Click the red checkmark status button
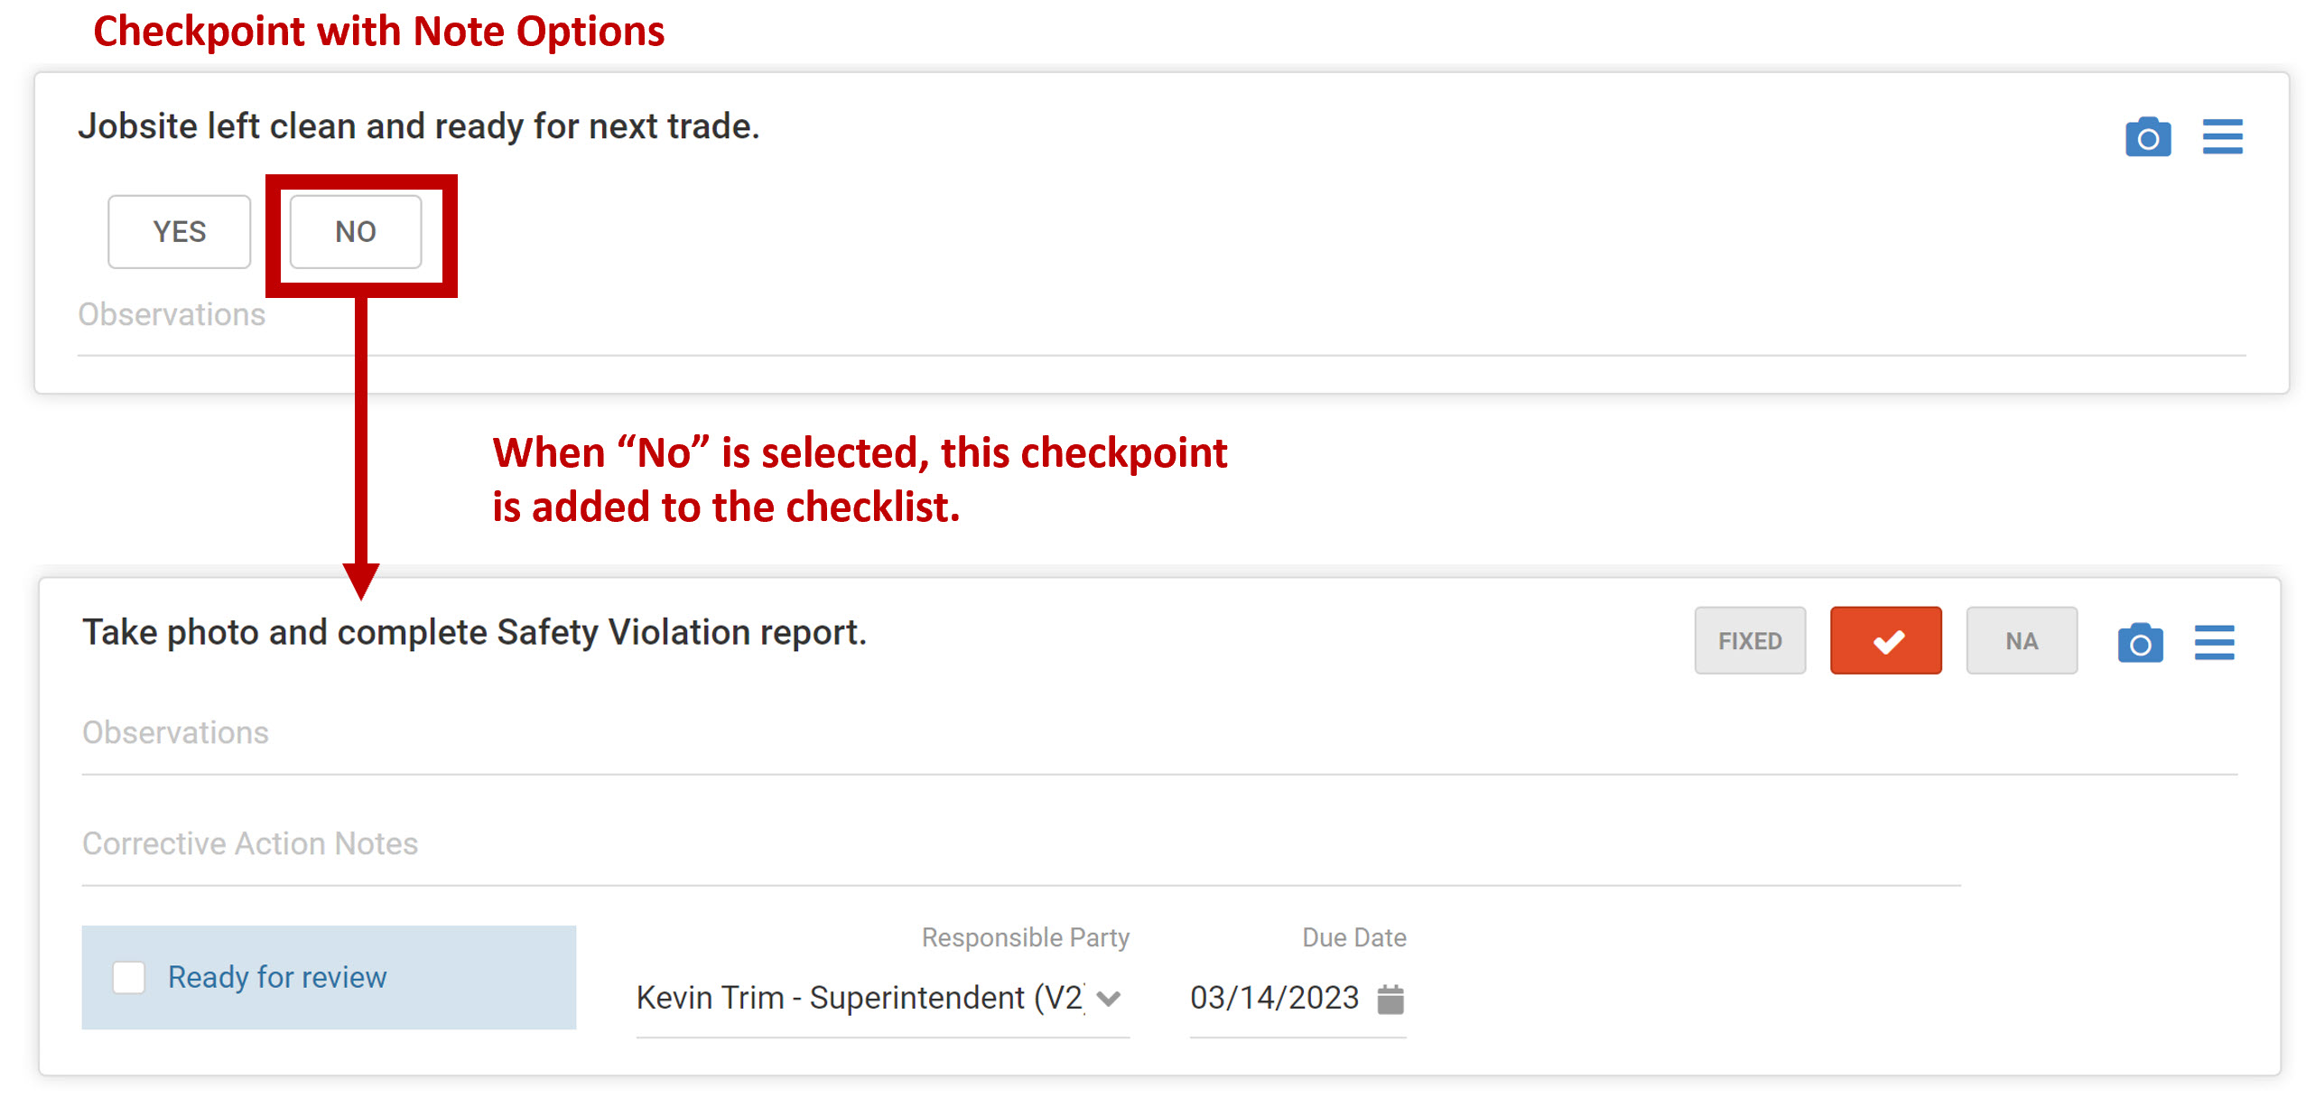 click(x=1885, y=641)
